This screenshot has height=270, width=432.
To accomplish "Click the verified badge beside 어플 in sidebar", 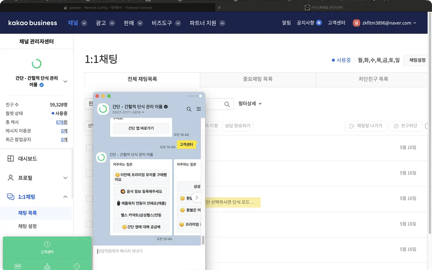I will 42,85.
